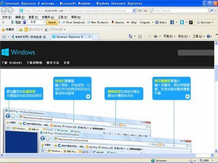The image size is (218, 163).
Task: Click the 刷新按钮 callout bubble
Action: click(124, 93)
